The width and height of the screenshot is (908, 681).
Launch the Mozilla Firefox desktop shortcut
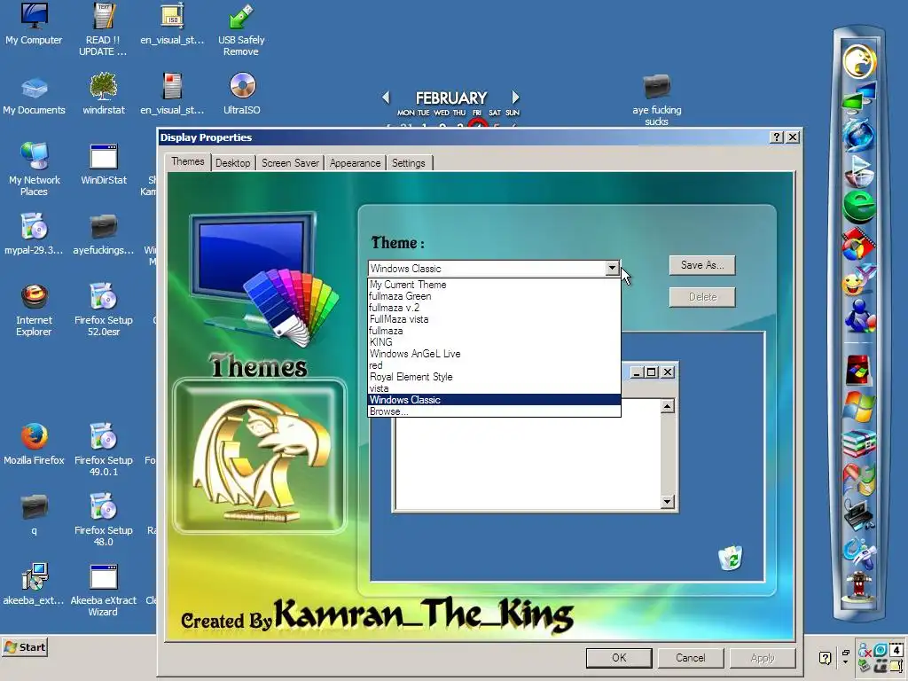point(34,444)
